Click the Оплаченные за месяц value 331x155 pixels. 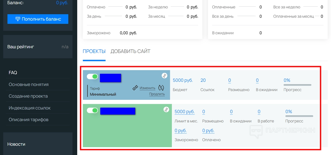(x=322, y=16)
